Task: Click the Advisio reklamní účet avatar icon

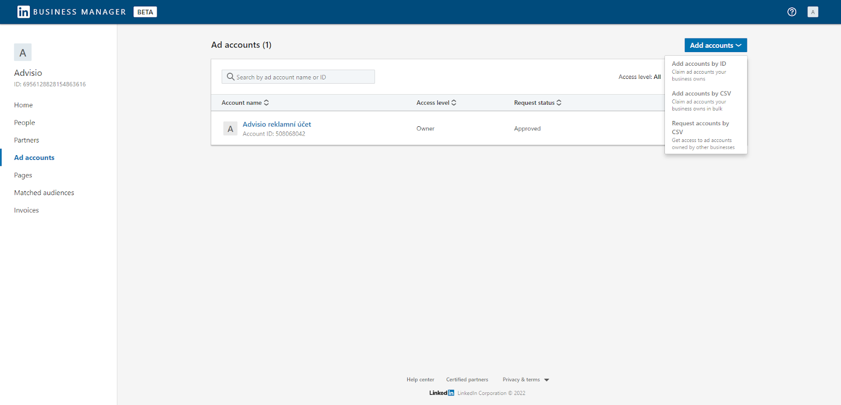Action: pos(230,129)
